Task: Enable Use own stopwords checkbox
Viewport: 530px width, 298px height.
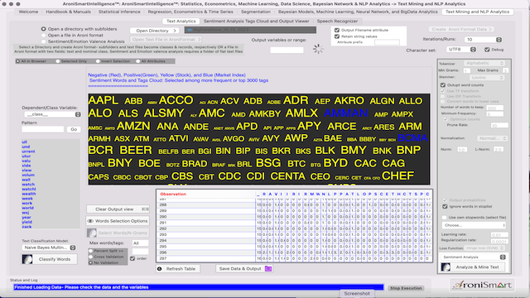Action: click(445, 217)
